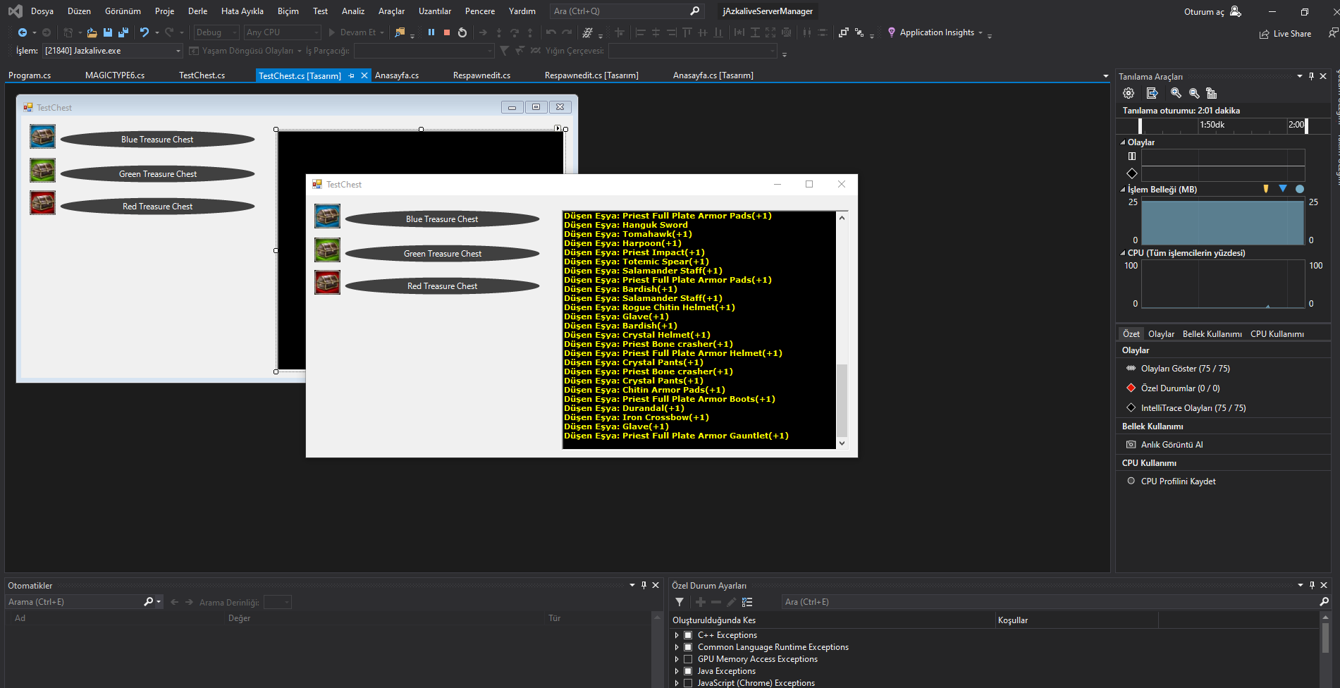Screen dimensions: 1340x688
Task: Click the Save All toolbar icon
Action: coord(123,32)
